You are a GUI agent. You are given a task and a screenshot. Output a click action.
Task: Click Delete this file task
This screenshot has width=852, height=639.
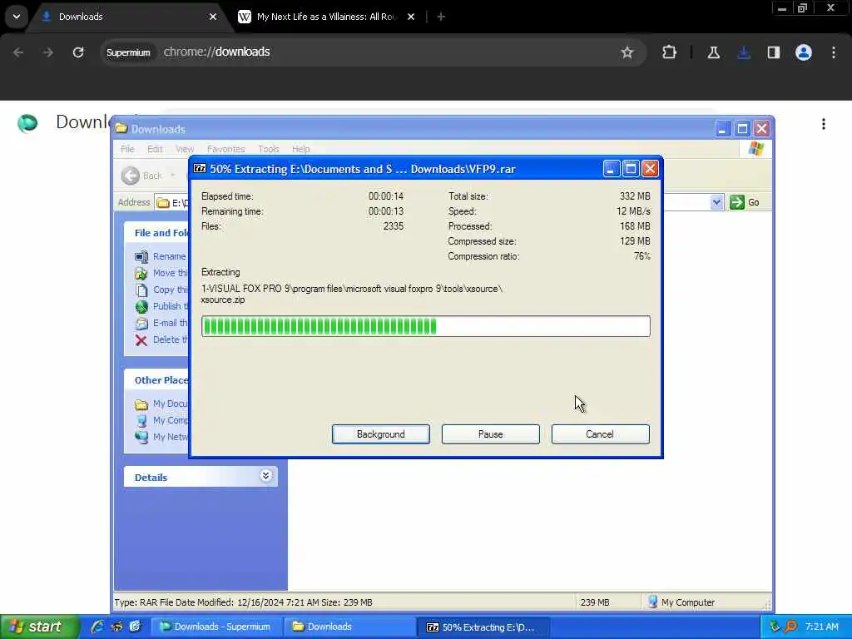[x=170, y=339]
